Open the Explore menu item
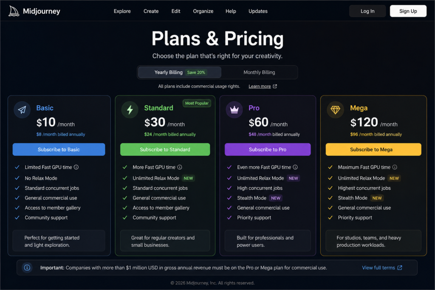 [x=122, y=11]
